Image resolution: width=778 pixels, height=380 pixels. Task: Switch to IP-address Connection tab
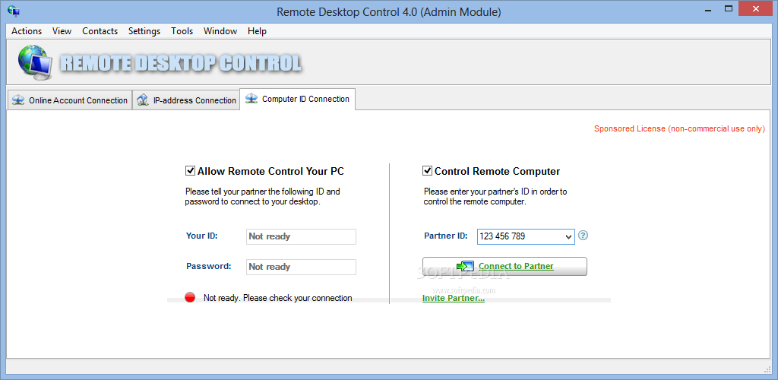[186, 100]
